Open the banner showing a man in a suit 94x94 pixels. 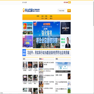click(x=66, y=42)
